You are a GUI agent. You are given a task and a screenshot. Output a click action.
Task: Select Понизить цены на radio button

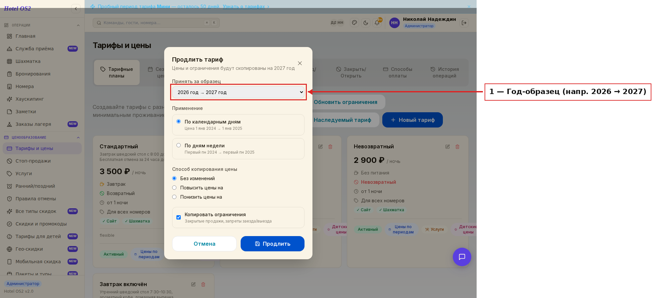coord(174,197)
